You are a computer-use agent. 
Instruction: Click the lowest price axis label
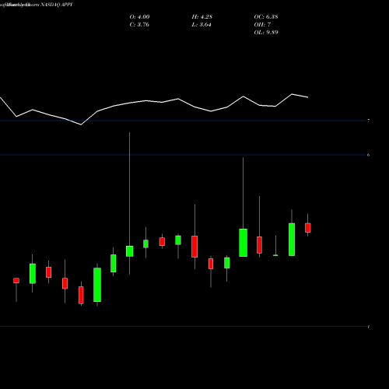coord(368,327)
